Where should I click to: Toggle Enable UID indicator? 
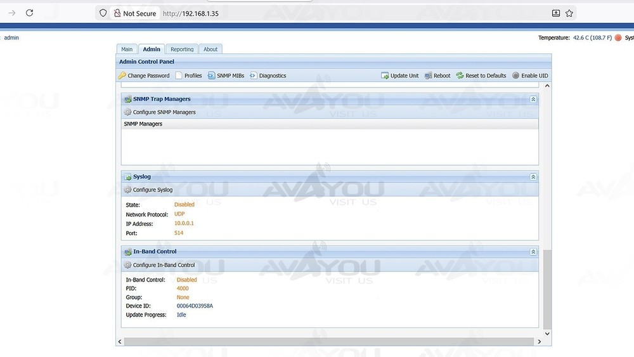click(515, 75)
